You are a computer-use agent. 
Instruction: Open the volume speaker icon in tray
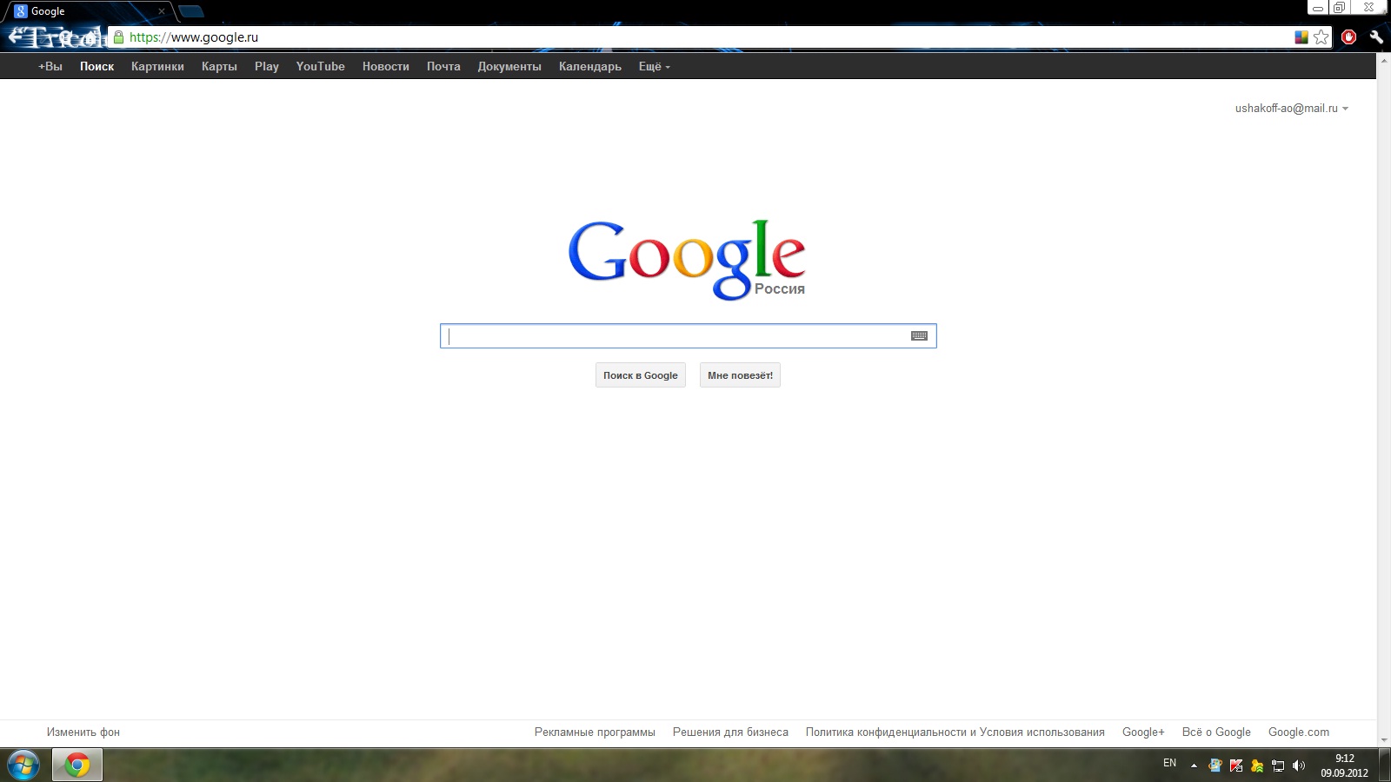click(x=1299, y=765)
